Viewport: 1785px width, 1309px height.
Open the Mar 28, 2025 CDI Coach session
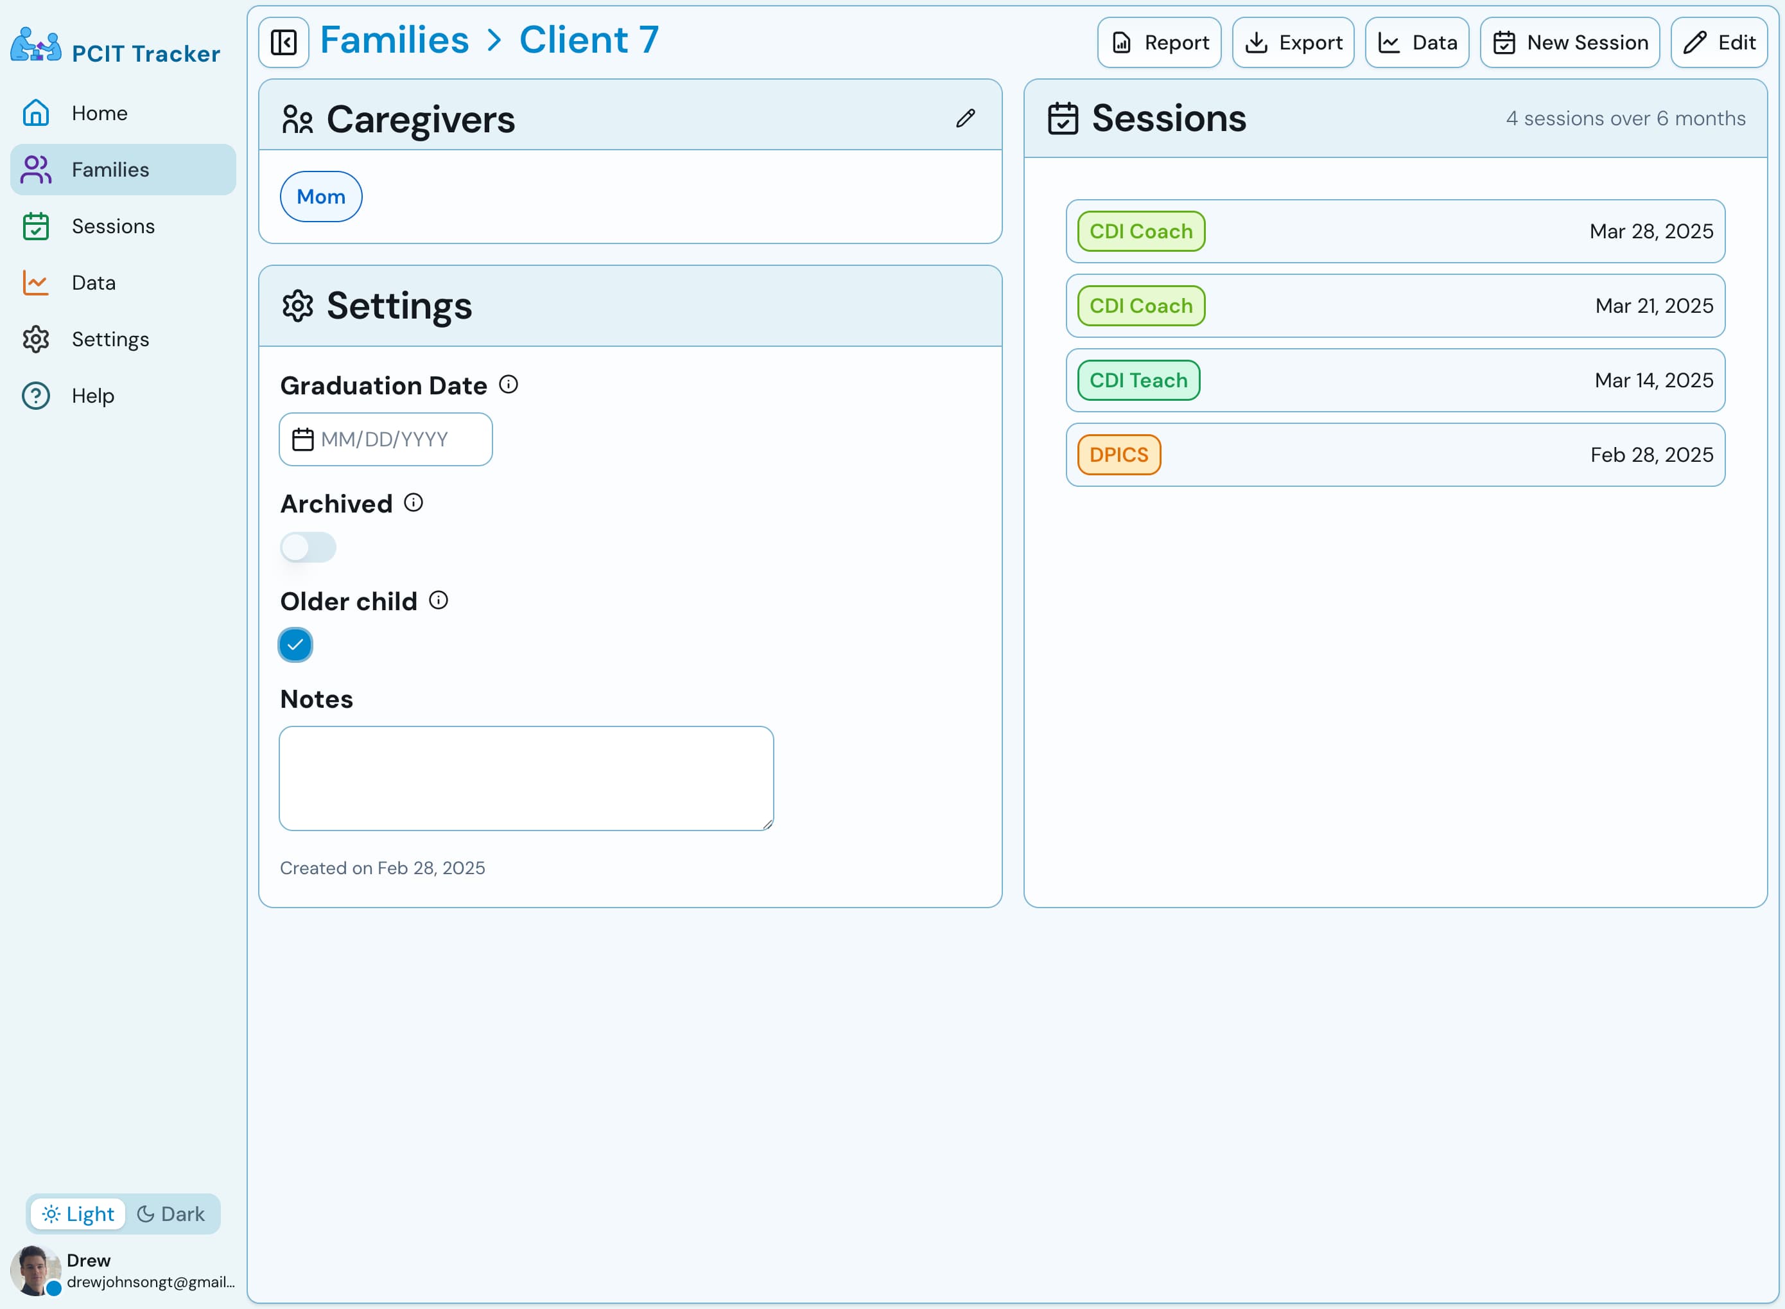click(1395, 231)
